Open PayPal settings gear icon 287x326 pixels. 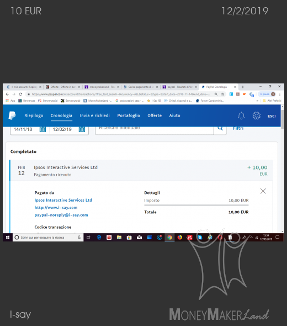click(257, 115)
